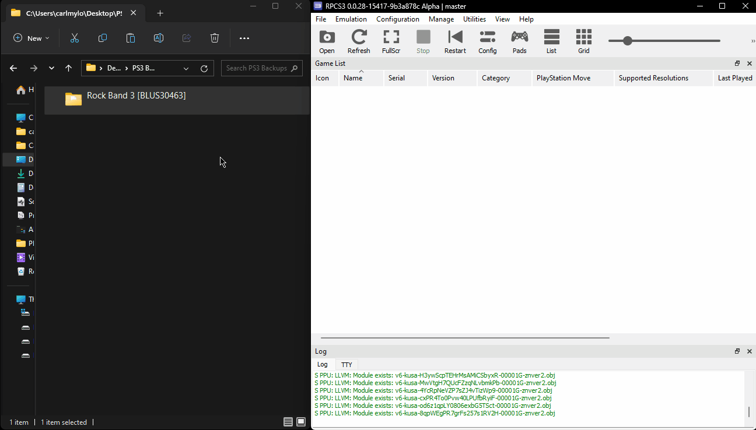Screen dimensions: 756x430
Task: Open the Help menu in RPCS3
Action: (526, 19)
